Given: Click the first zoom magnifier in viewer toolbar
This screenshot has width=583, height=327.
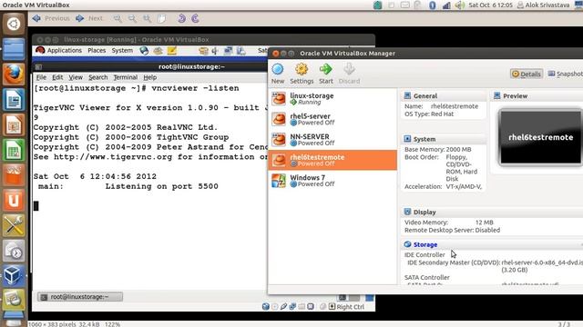Looking at the screenshot, I should (118, 18).
